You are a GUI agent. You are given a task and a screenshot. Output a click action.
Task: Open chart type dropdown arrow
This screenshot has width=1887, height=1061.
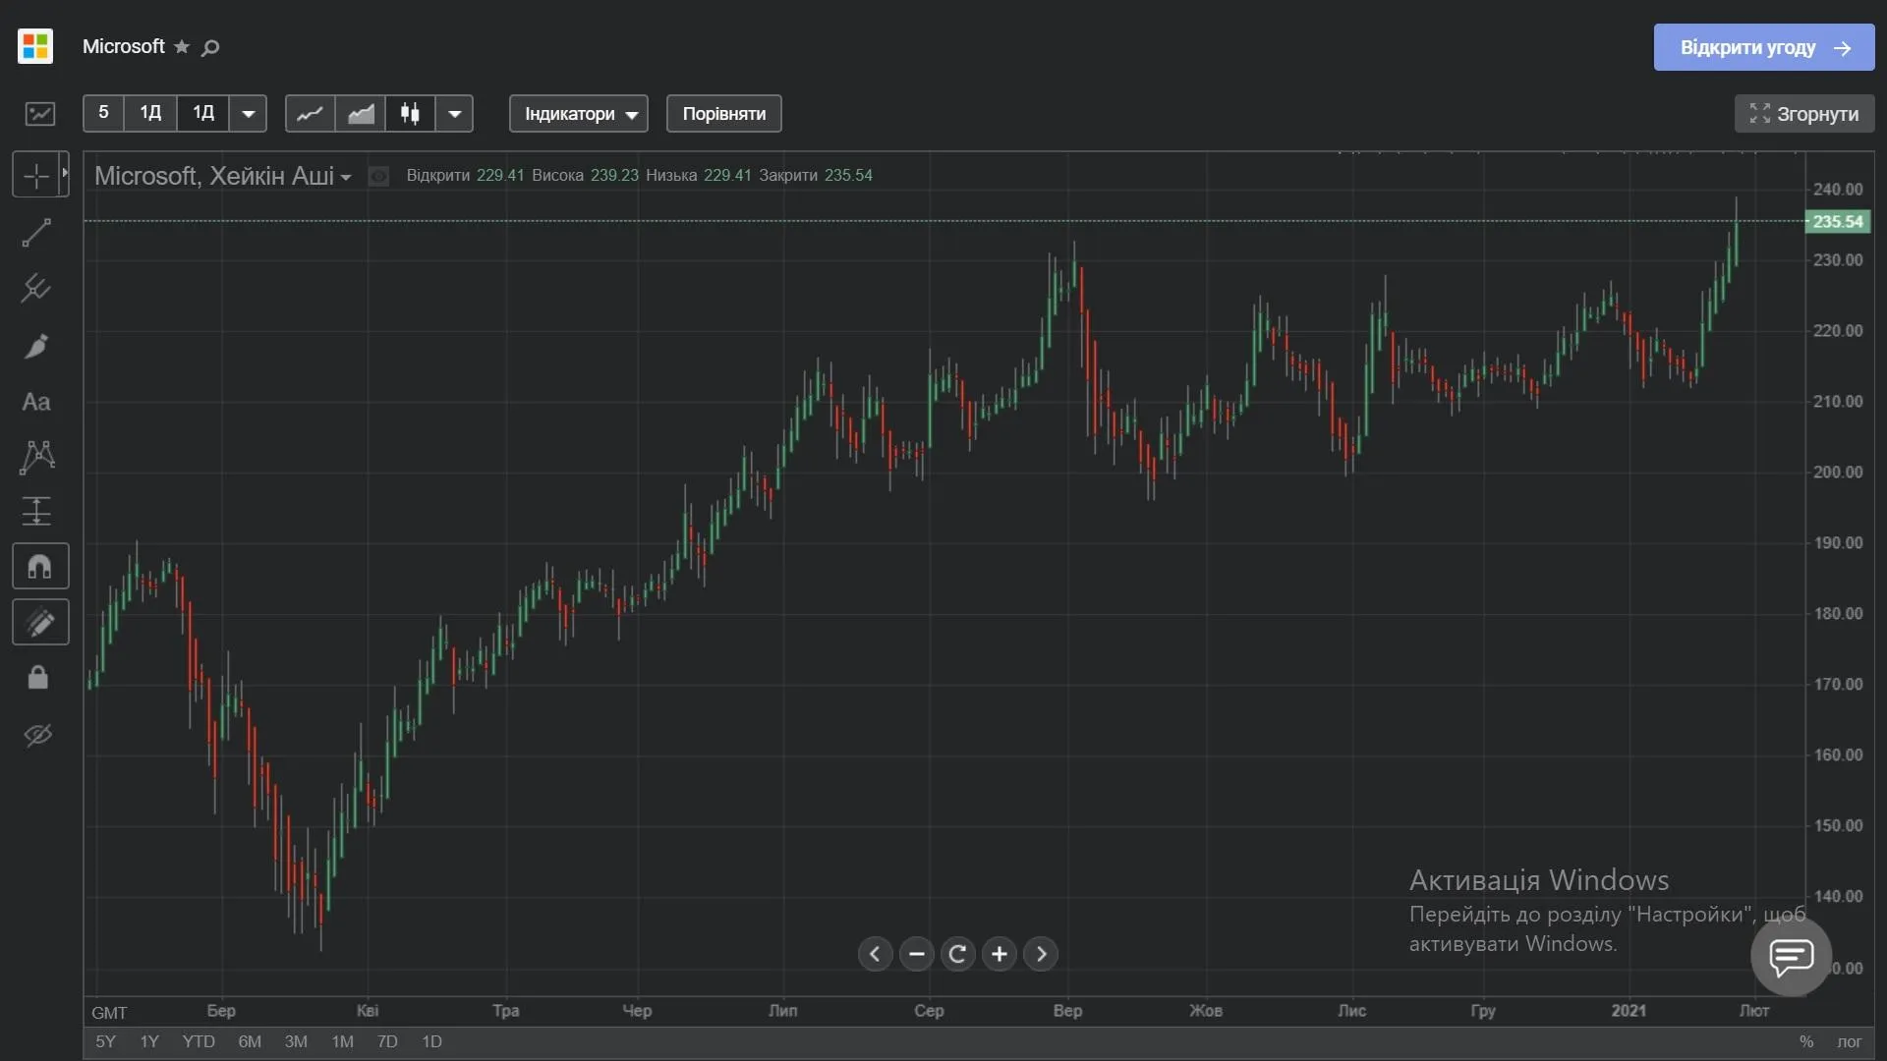point(455,113)
